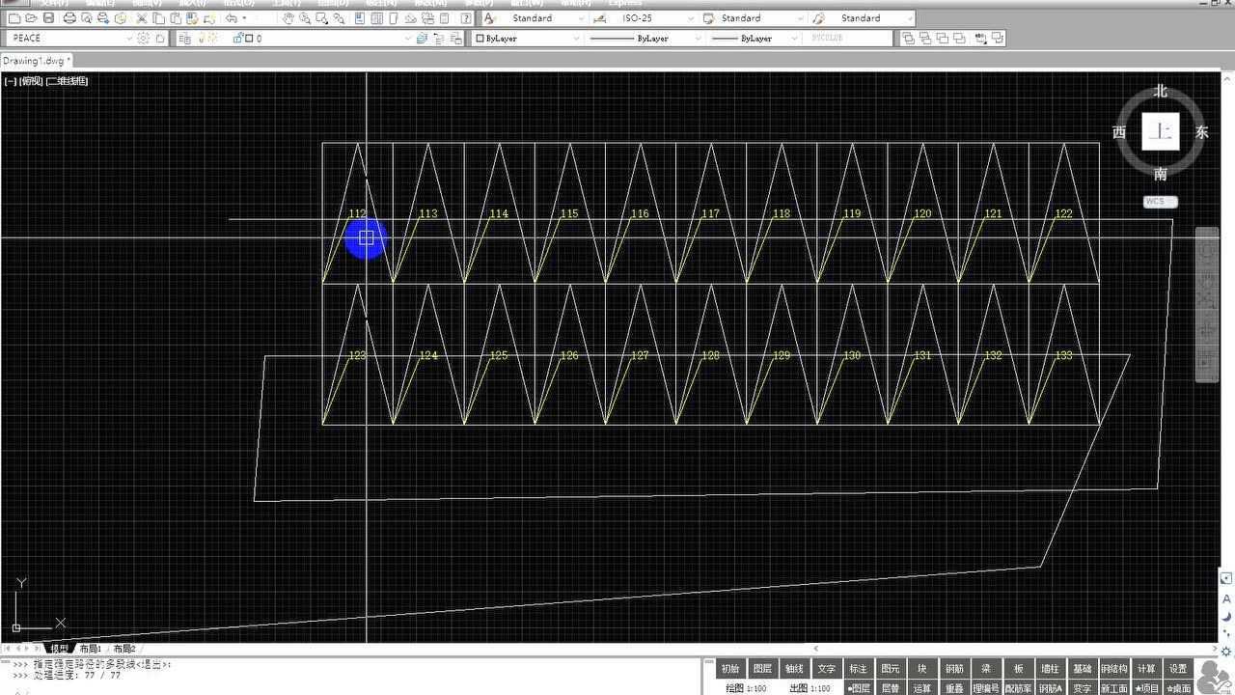Click the Cut scissors icon
The width and height of the screenshot is (1235, 695).
click(x=143, y=18)
